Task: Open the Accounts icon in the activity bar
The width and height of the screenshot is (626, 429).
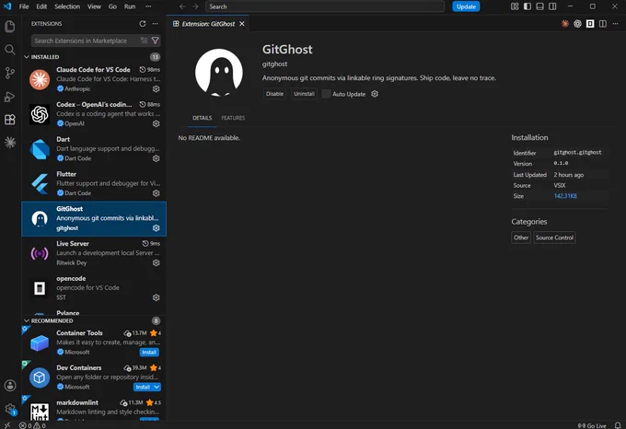Action: coord(10,385)
